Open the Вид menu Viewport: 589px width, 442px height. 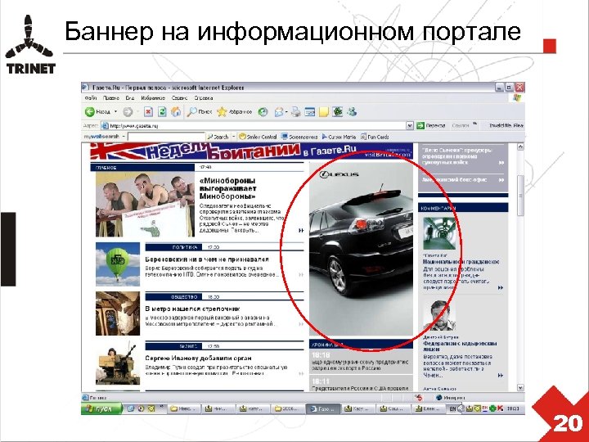pos(130,98)
